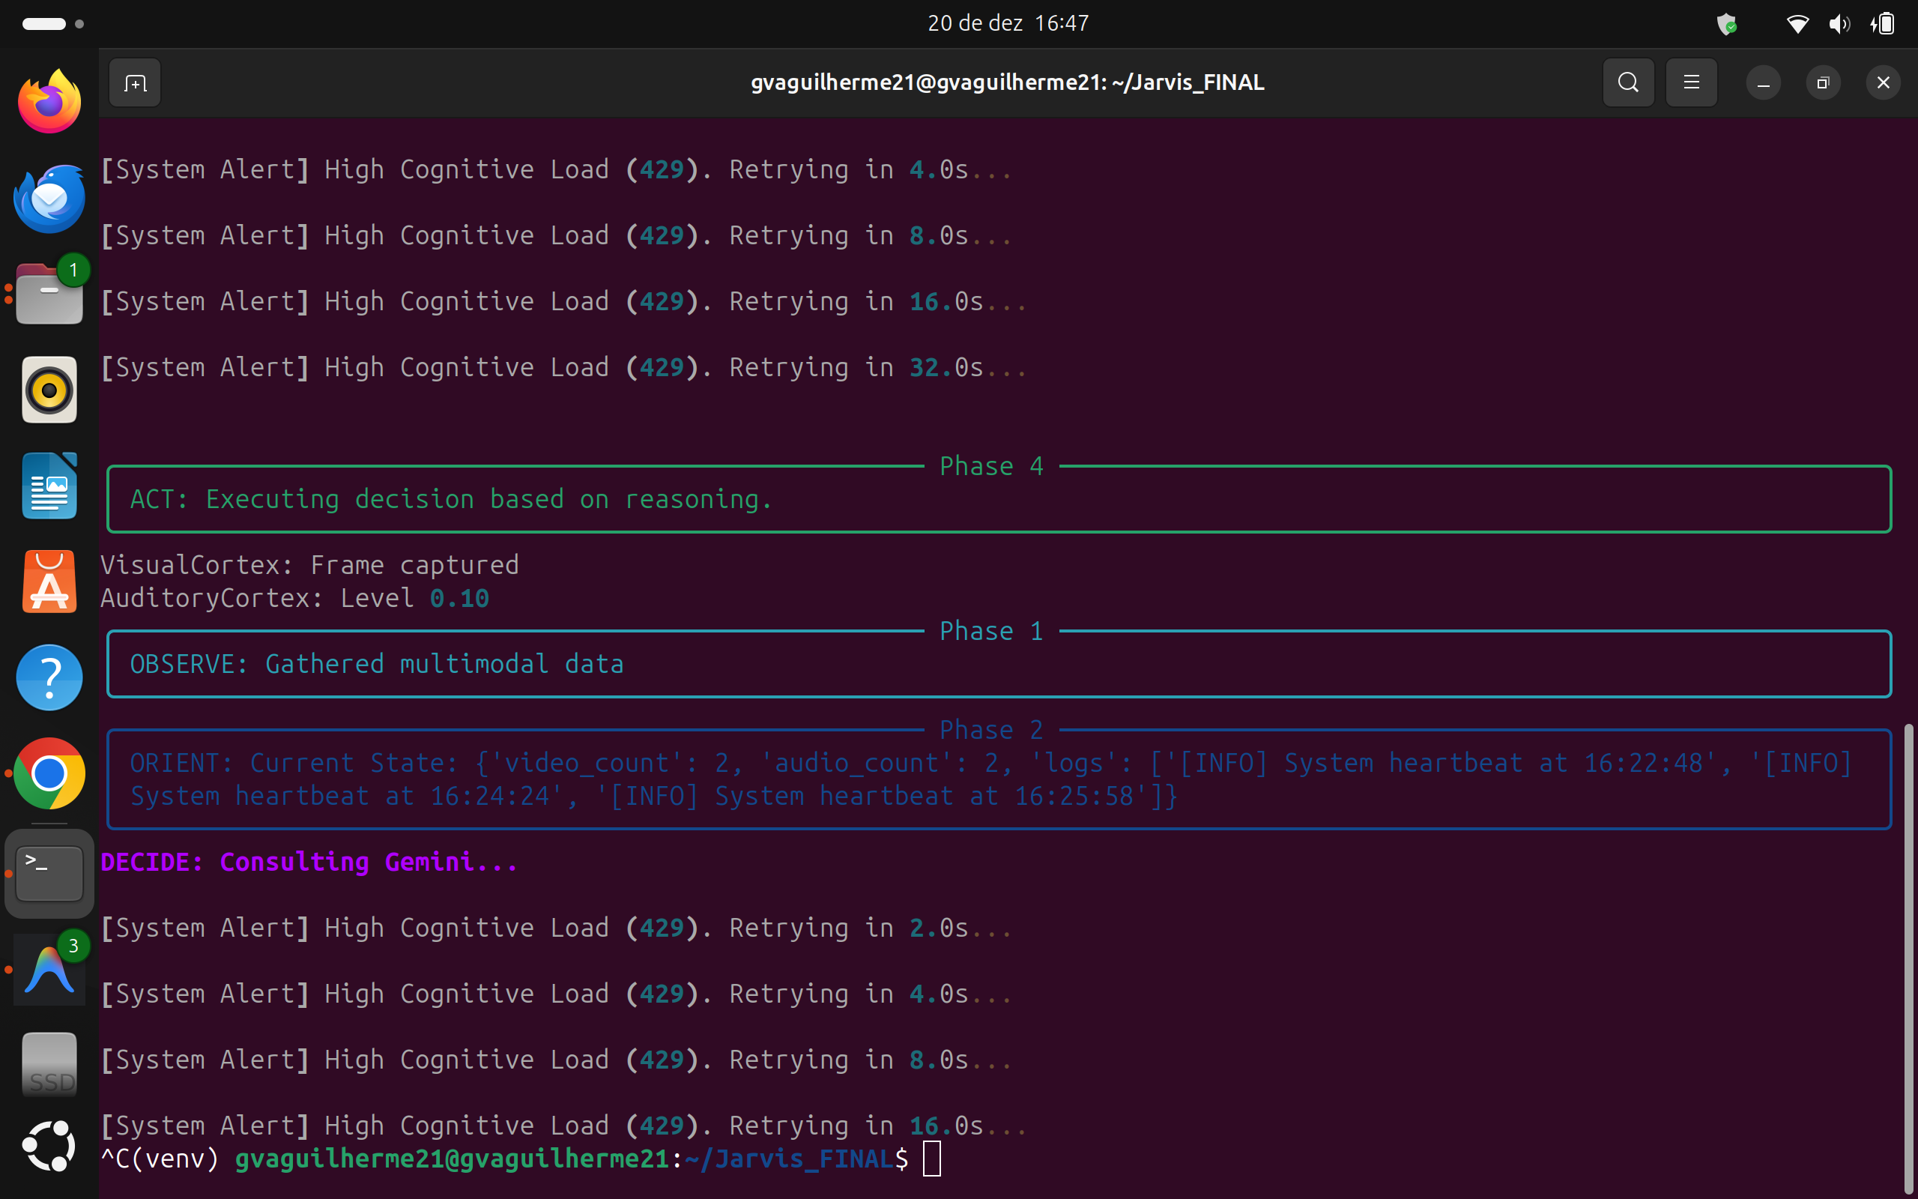1918x1199 pixels.
Task: Open Thunderbird mail from dock
Action: click(x=49, y=199)
